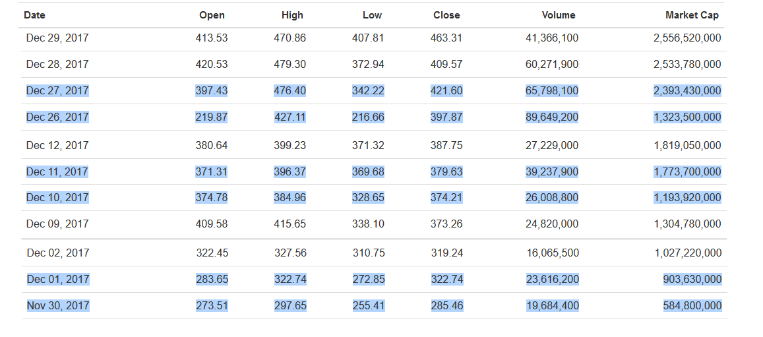Click the Date column header
The width and height of the screenshot is (763, 337).
[34, 15]
